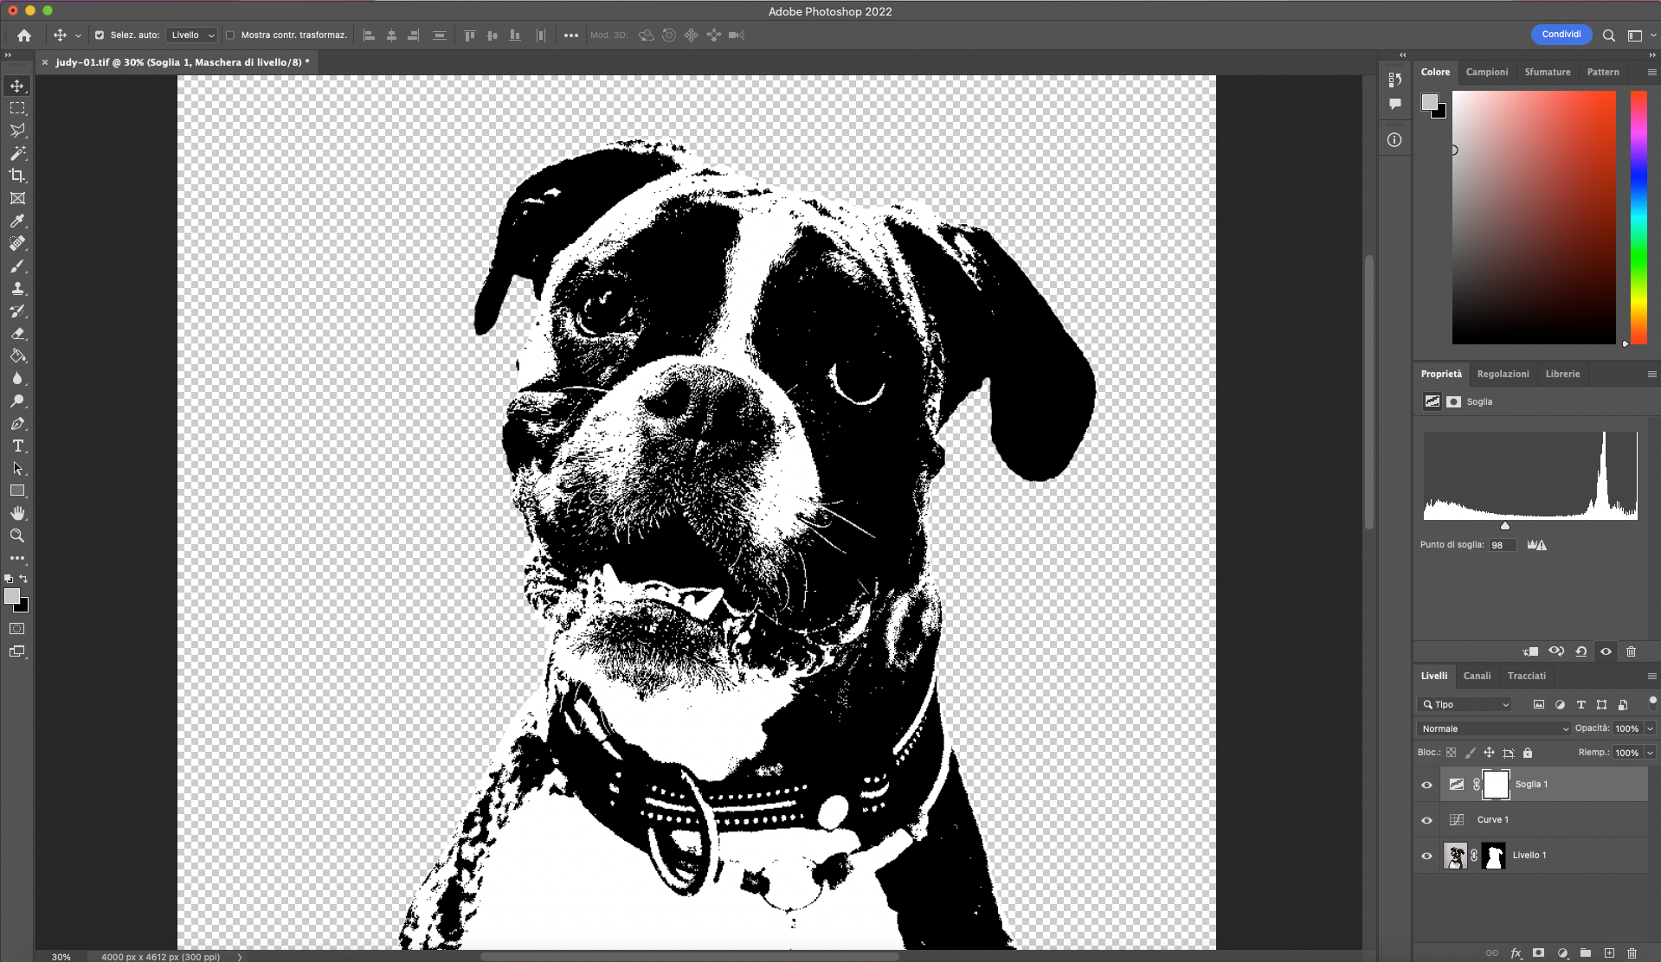The image size is (1661, 962).
Task: Click the Curve 1 adjustment thumbnail
Action: (x=1458, y=819)
